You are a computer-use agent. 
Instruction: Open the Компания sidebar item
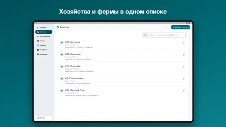click(44, 54)
